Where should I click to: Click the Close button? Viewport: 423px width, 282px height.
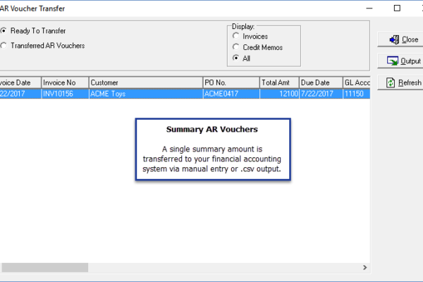[x=400, y=39]
